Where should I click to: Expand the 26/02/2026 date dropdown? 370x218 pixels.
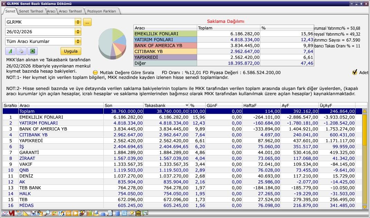78,32
